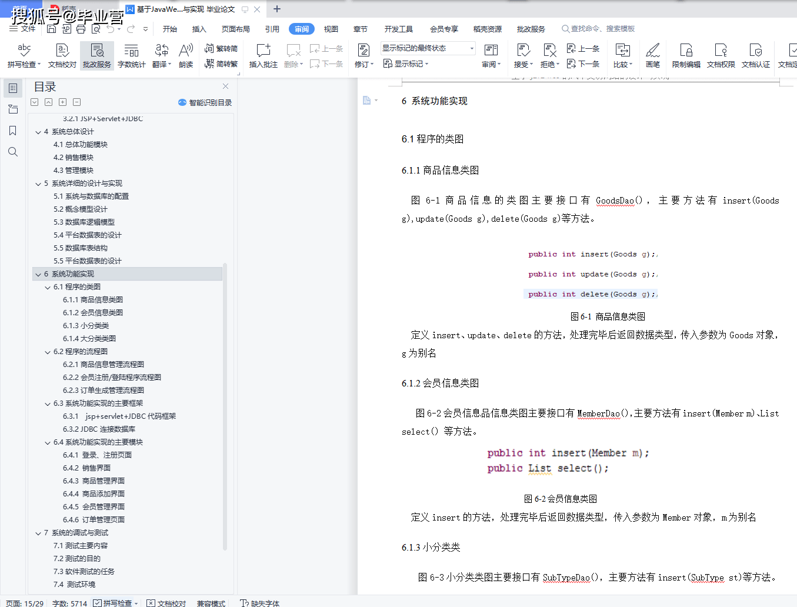Viewport: 797px width, 607px height.
Task: Toggle 拼写检查 in the status bar
Action: coord(115,603)
